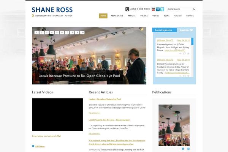Reply to the canvassing tweet

pyautogui.click(x=180, y=54)
